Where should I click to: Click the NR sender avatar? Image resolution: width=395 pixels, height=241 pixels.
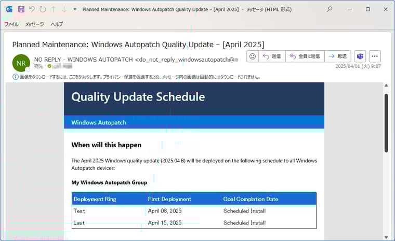point(21,63)
